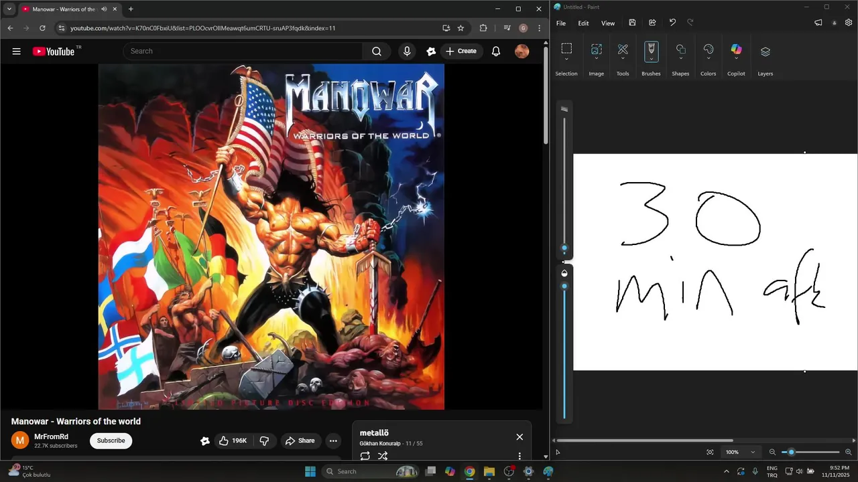Open YouTube hamburger guide menu

tap(17, 51)
